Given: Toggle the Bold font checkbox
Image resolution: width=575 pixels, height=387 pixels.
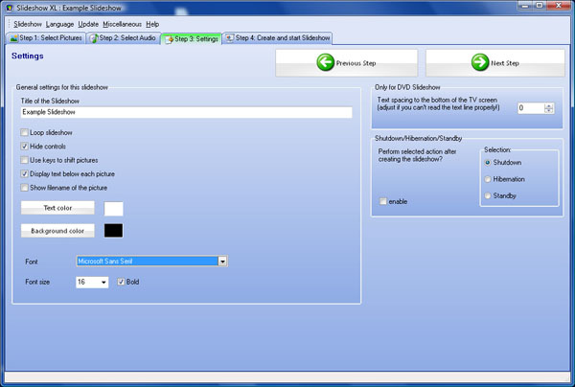Looking at the screenshot, I should pyautogui.click(x=121, y=282).
